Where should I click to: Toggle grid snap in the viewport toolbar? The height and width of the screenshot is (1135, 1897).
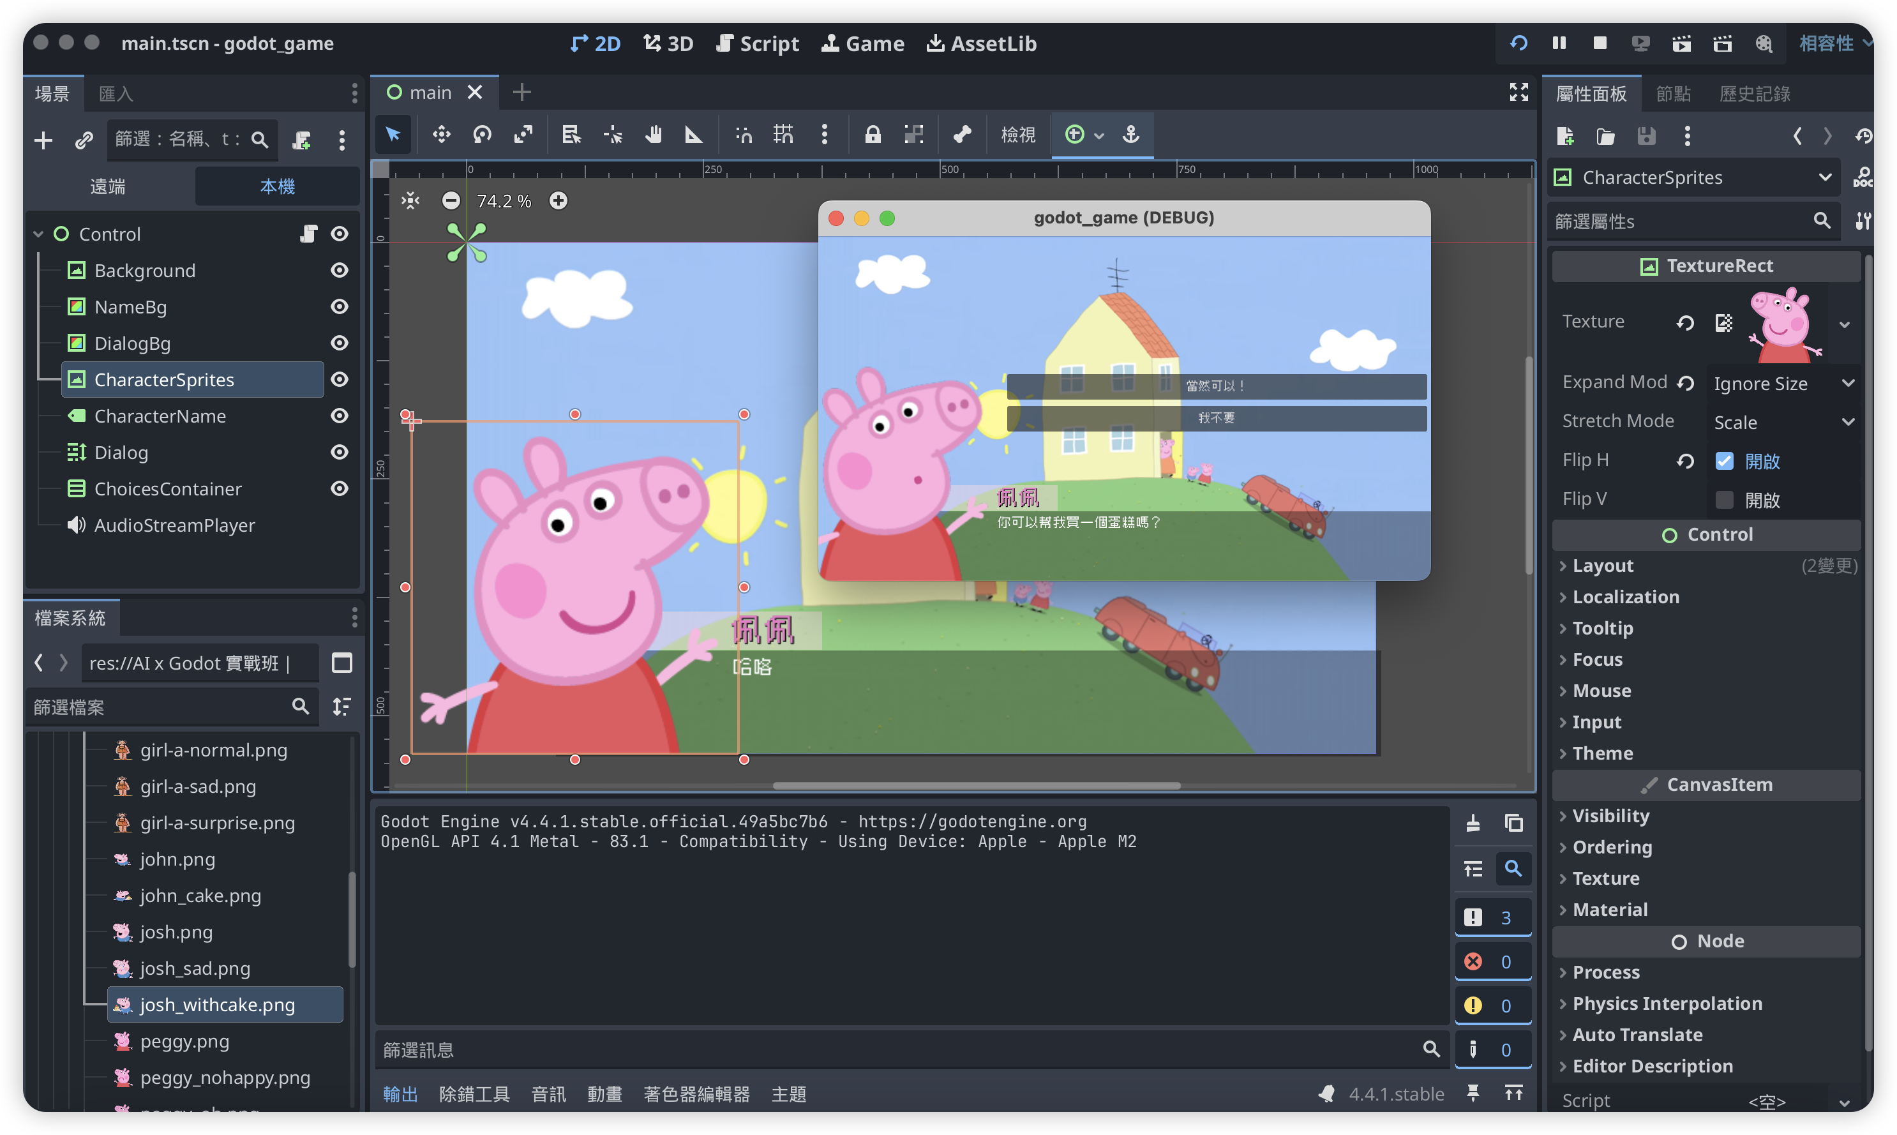[784, 135]
